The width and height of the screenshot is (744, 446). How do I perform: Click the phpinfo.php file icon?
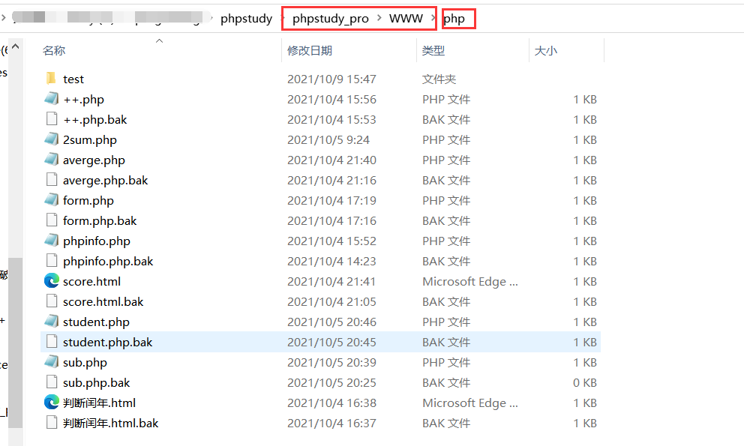click(51, 240)
